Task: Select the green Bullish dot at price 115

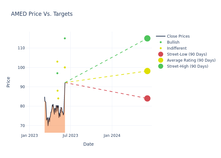Action: pyautogui.click(x=65, y=39)
